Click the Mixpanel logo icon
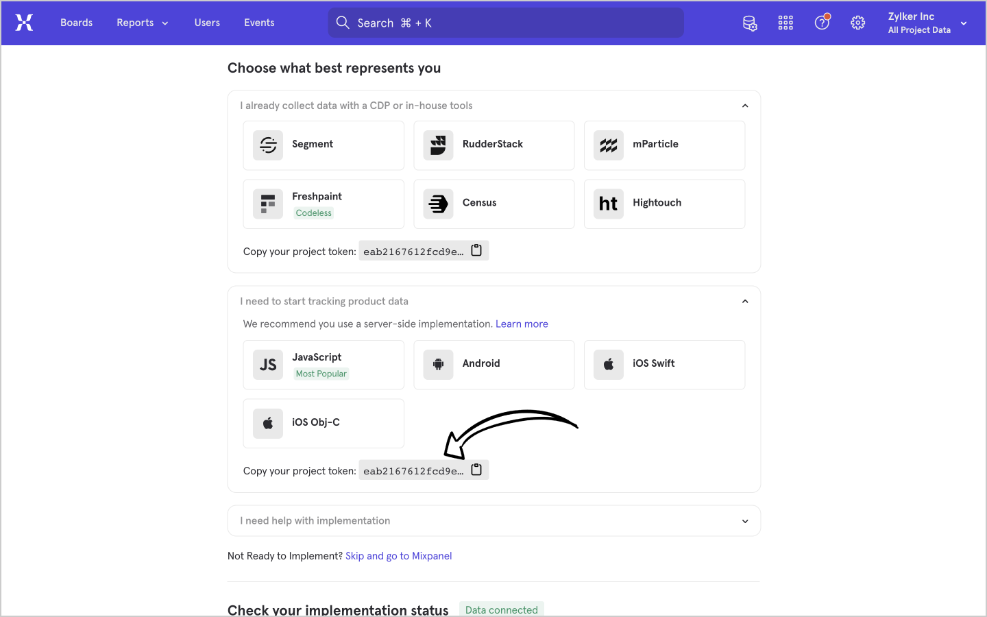 (x=24, y=23)
